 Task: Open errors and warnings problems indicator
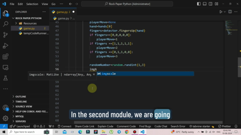39,126
